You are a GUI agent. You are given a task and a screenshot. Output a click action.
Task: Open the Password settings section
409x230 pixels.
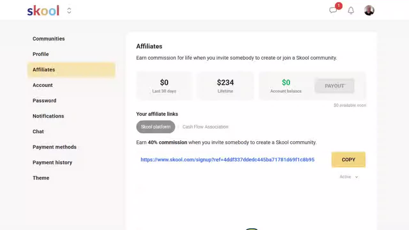pyautogui.click(x=44, y=101)
